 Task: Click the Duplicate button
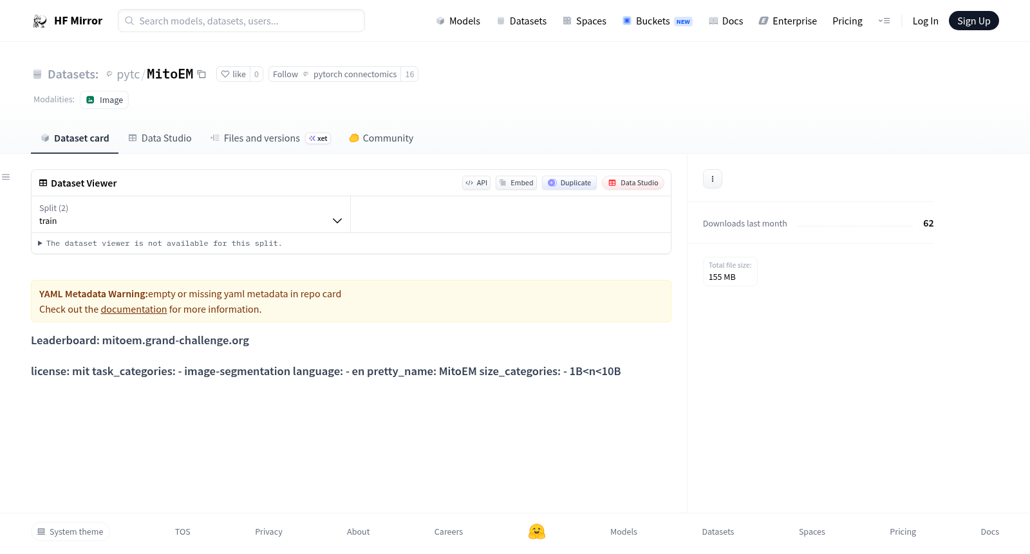(x=569, y=183)
